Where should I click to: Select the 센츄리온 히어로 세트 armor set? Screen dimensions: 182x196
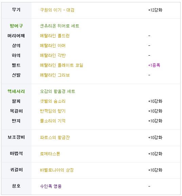pos(59,26)
